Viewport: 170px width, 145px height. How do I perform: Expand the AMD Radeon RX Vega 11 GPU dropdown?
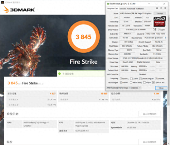124,88
